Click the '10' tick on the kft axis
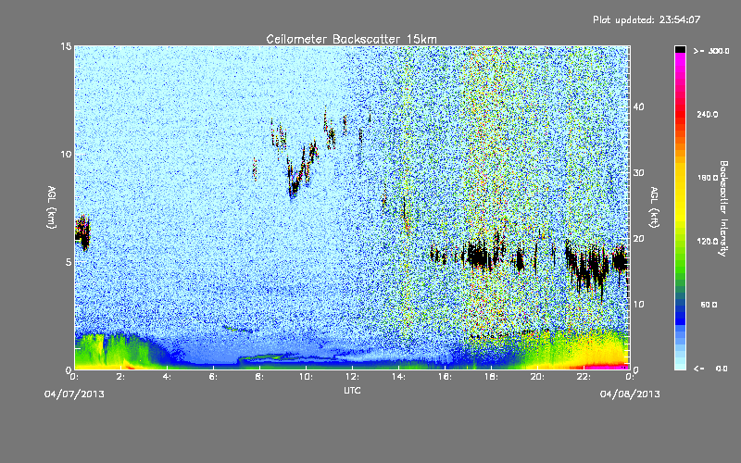The image size is (741, 463). click(x=638, y=305)
